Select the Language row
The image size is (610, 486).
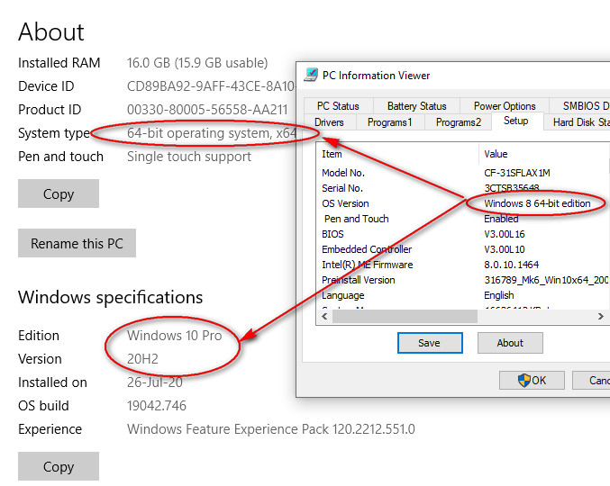[x=463, y=295]
